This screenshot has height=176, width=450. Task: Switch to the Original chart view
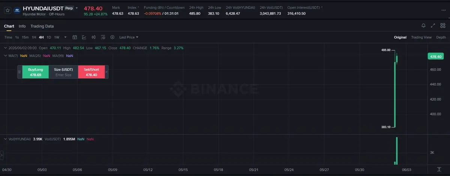pos(400,37)
